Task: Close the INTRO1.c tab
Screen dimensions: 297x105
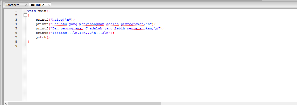Action: (x=48, y=5)
